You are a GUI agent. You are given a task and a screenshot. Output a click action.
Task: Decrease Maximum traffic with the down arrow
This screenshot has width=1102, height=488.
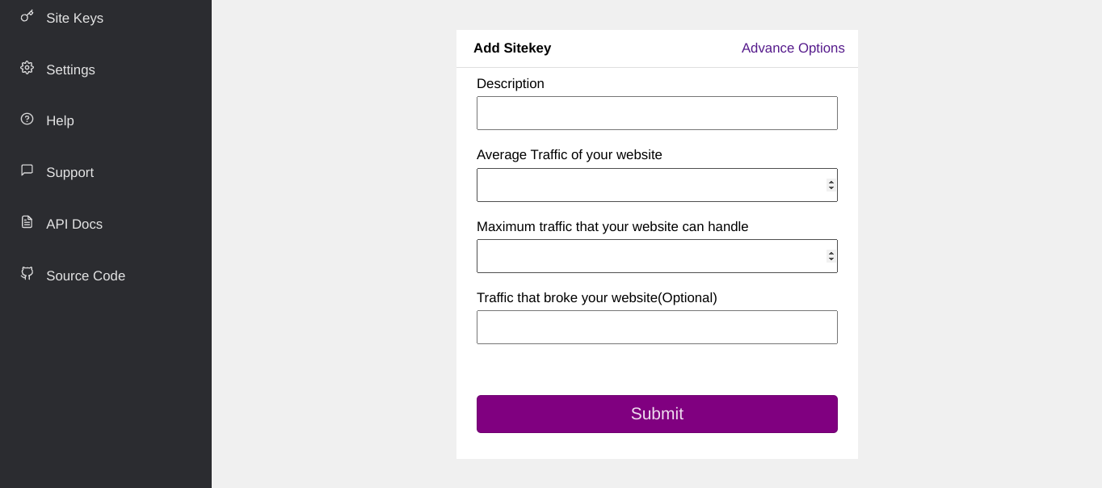pos(831,259)
